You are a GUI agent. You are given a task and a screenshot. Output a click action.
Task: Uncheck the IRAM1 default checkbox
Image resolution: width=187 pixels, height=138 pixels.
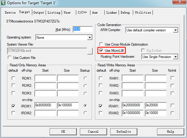(x=101, y=106)
